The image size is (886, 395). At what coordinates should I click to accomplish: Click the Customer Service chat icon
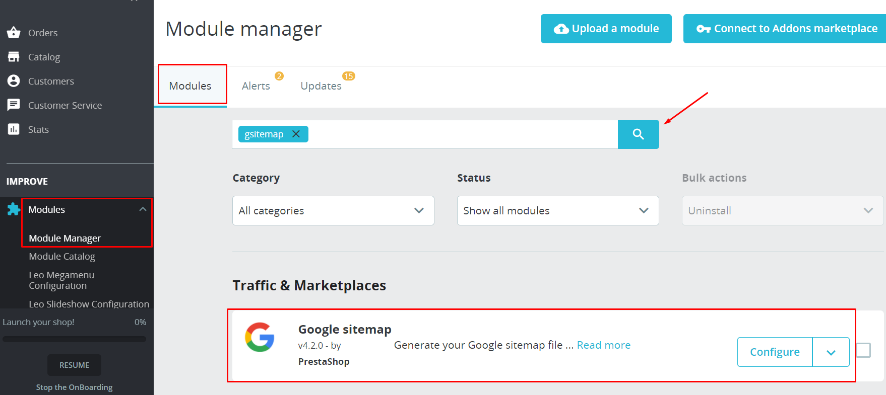(x=14, y=105)
